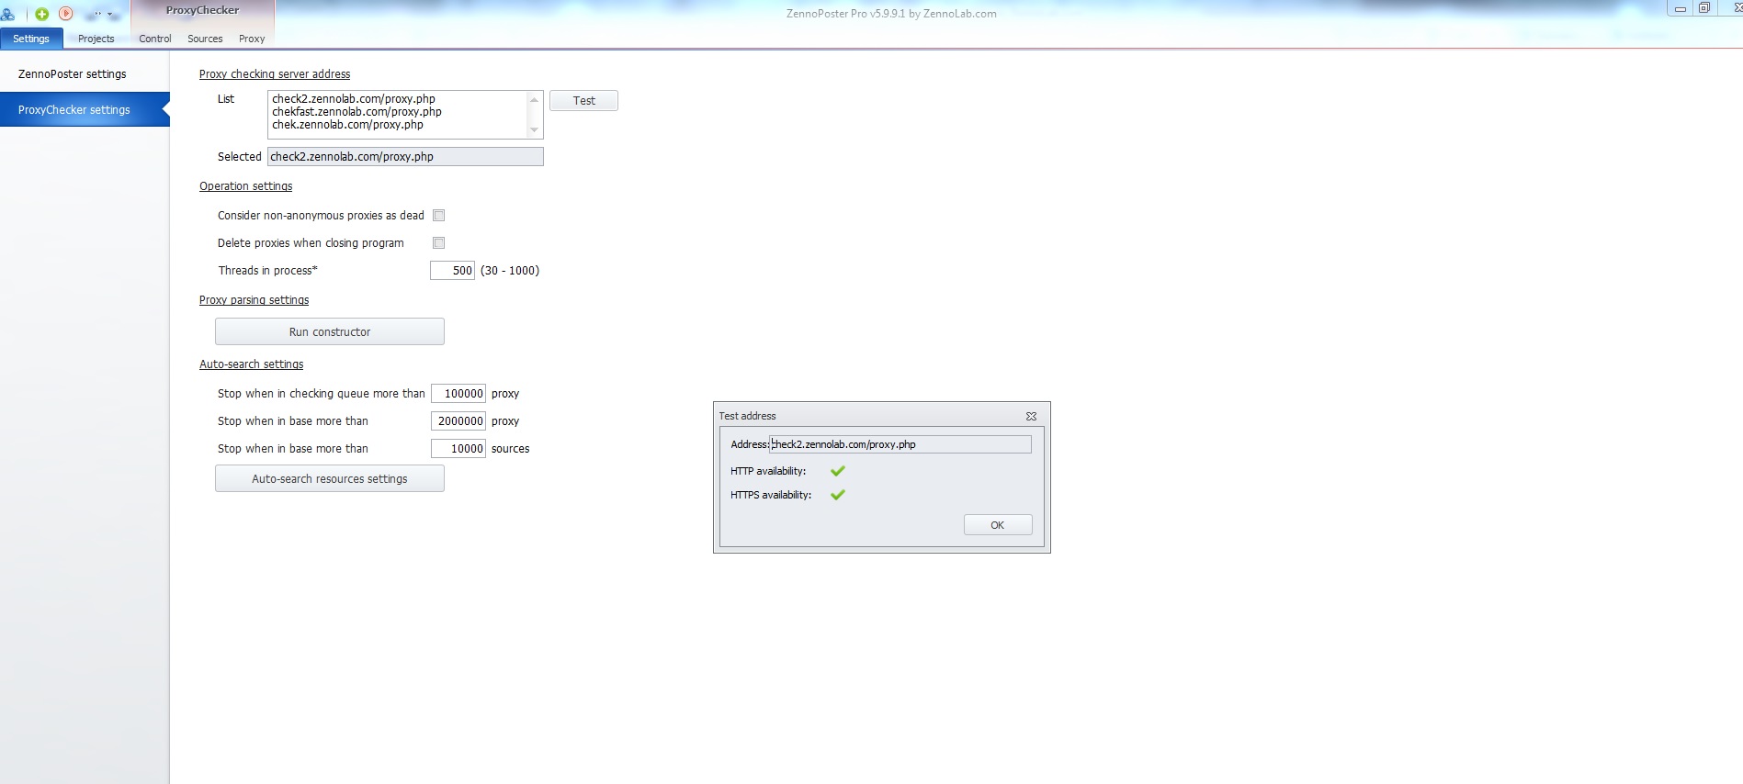Enable Delete proxies when closing program checkbox
Viewport: 1743px width, 784px height.
439,243
